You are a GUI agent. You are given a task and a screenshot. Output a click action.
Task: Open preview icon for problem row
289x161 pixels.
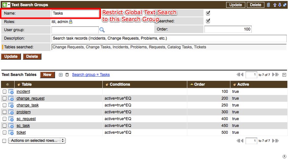[11, 112]
